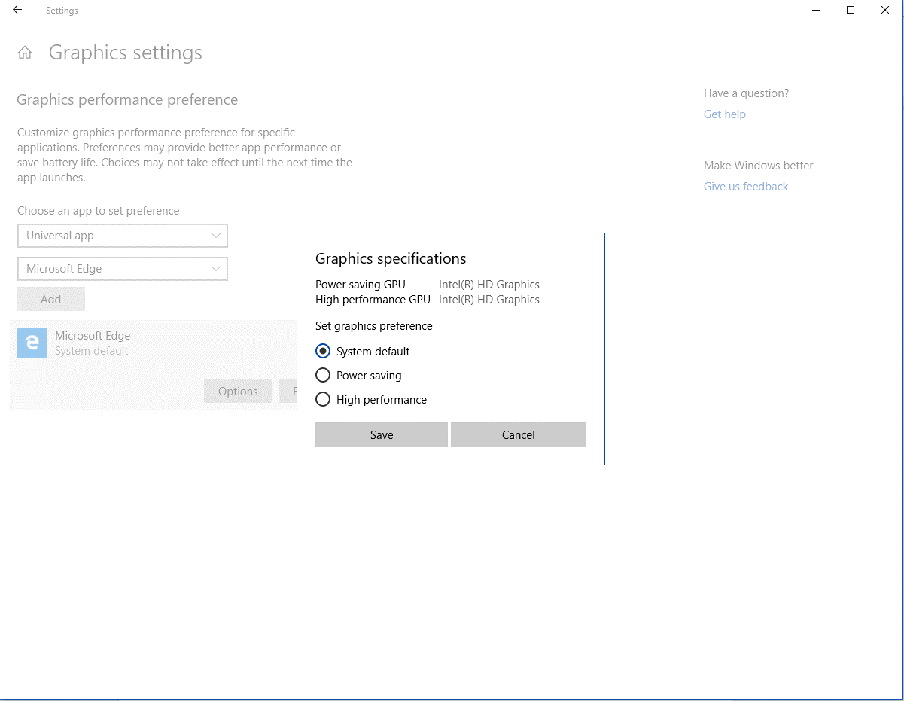Click the Graphics specifications dialog heading
This screenshot has width=904, height=701.
pos(391,258)
